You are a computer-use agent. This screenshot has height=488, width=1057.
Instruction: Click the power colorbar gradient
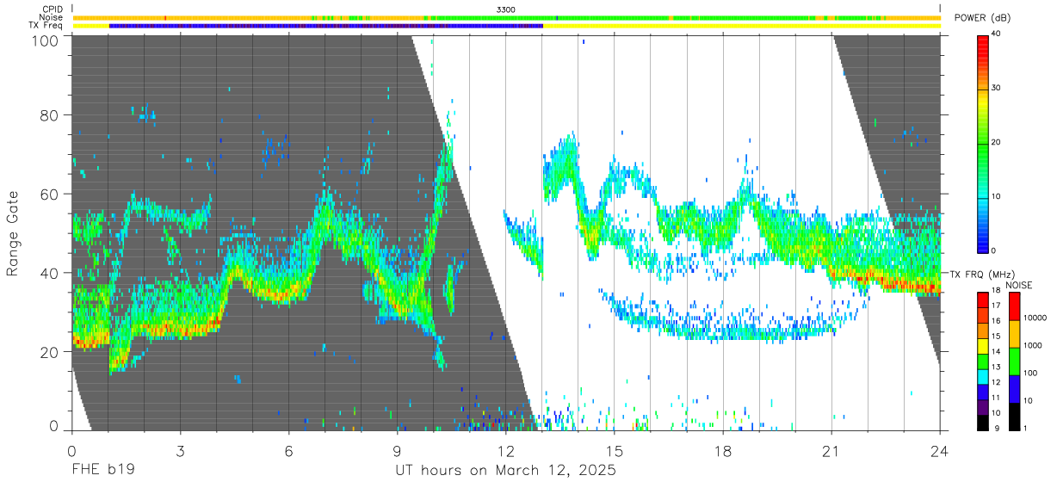click(983, 143)
